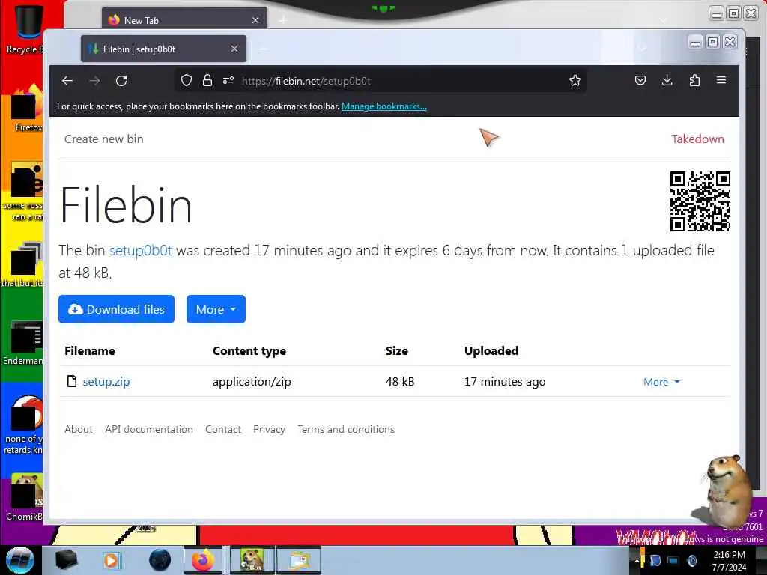Click the file icon beside setup.zip
Screen dimensions: 767x575
pyautogui.click(x=72, y=381)
